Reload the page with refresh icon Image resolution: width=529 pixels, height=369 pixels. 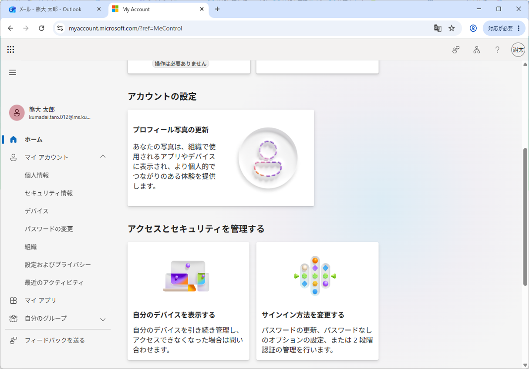pyautogui.click(x=41, y=28)
